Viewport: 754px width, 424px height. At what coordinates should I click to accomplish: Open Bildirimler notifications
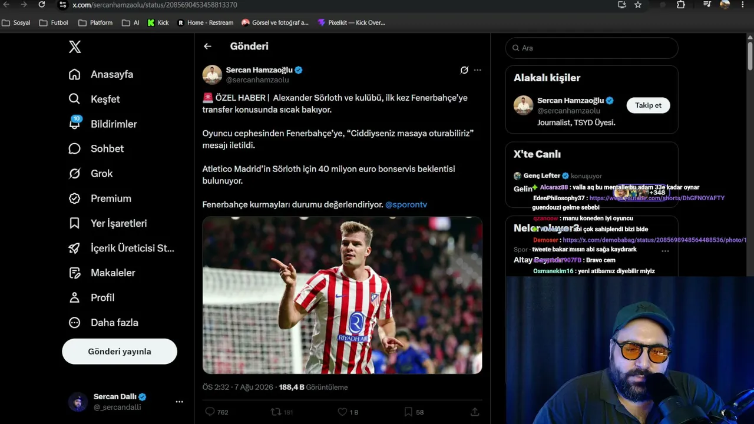pos(102,124)
